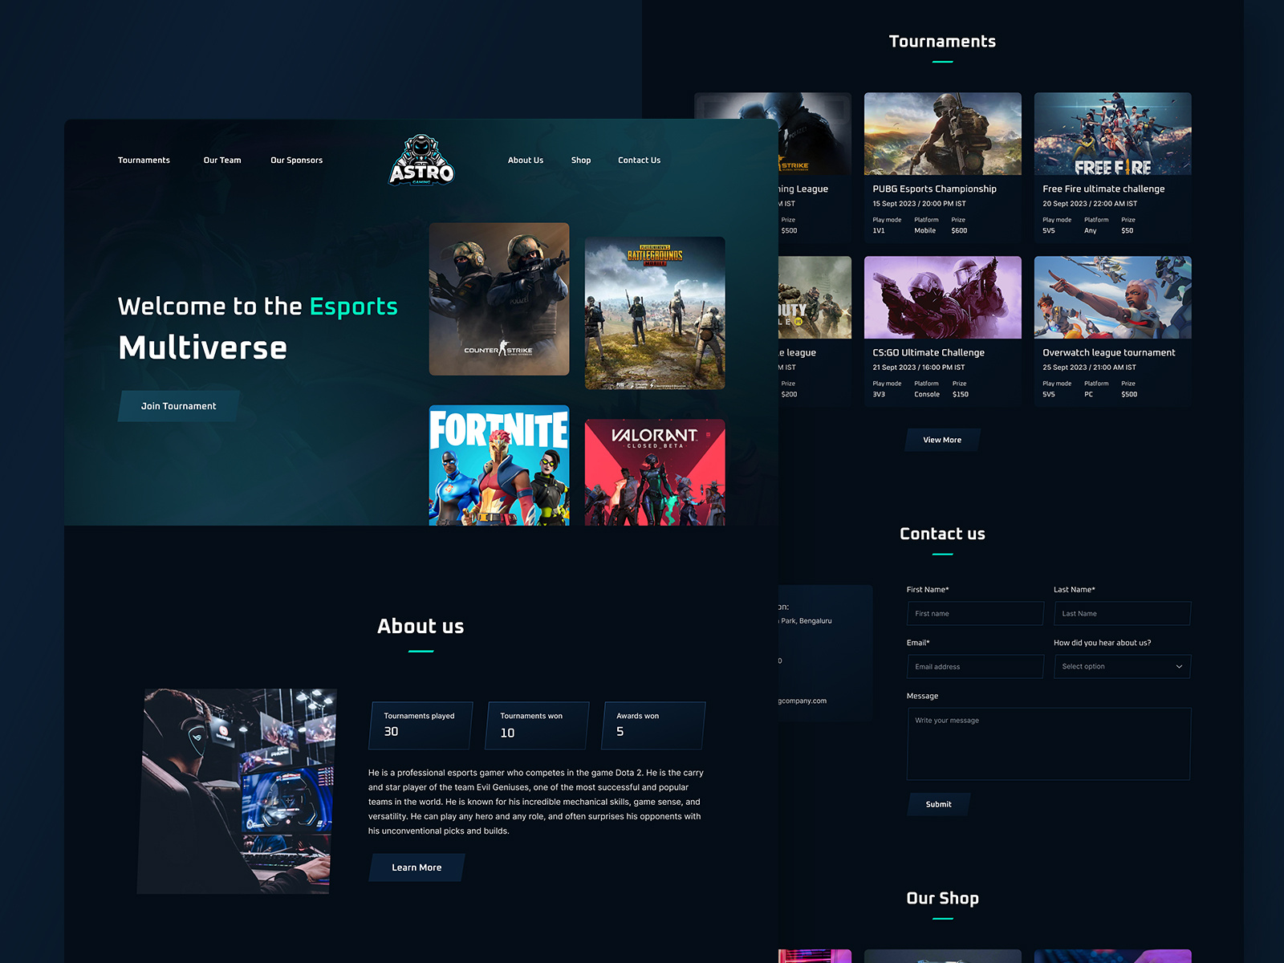Click the Astro Gaming logo

click(x=422, y=160)
